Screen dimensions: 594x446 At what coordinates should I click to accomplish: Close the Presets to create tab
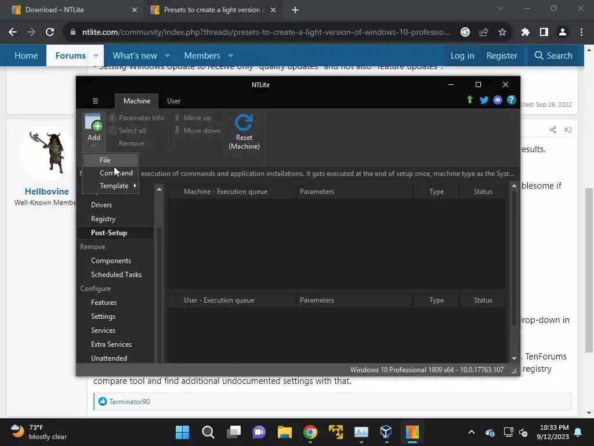coord(273,10)
